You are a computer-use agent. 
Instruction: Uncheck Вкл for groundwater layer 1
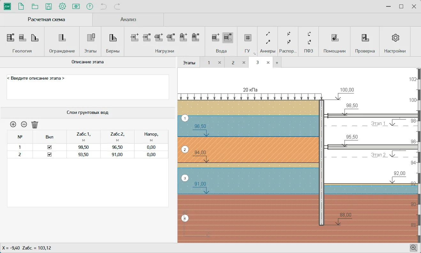(49, 147)
